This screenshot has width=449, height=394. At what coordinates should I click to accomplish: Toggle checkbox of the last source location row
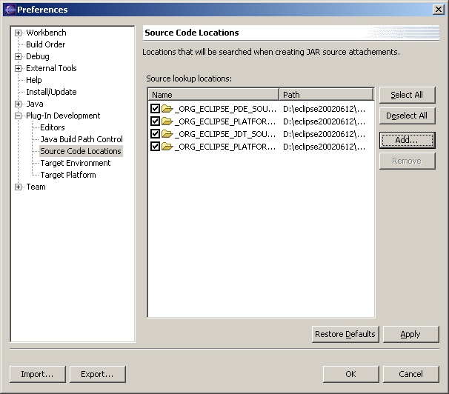(155, 147)
